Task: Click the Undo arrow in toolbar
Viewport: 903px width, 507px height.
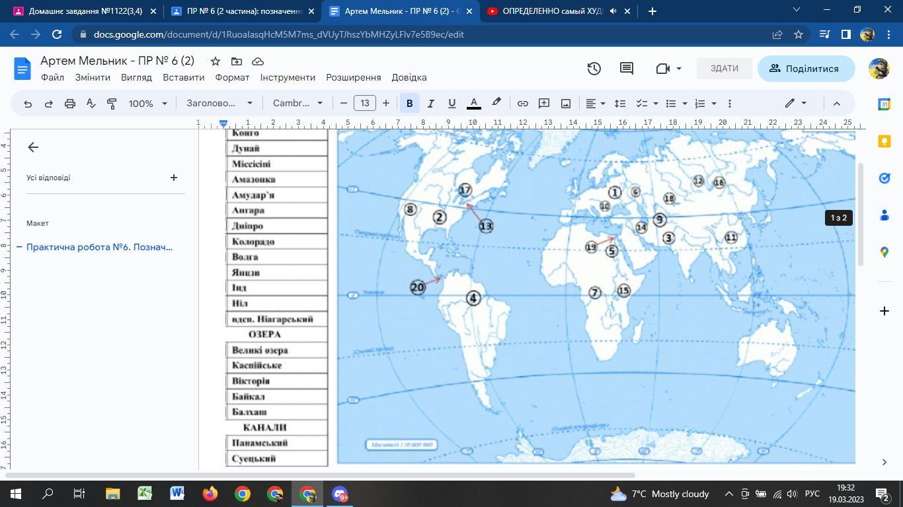Action: (x=28, y=104)
